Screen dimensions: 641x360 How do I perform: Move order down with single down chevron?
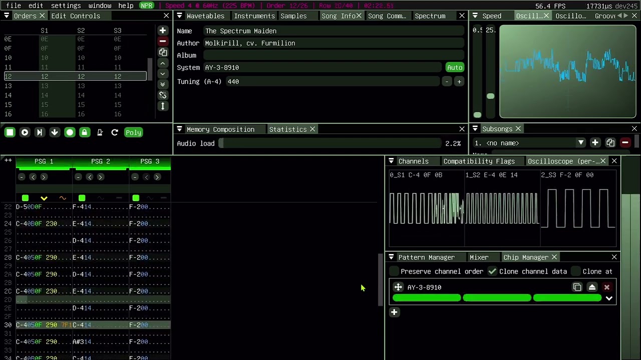(x=163, y=73)
